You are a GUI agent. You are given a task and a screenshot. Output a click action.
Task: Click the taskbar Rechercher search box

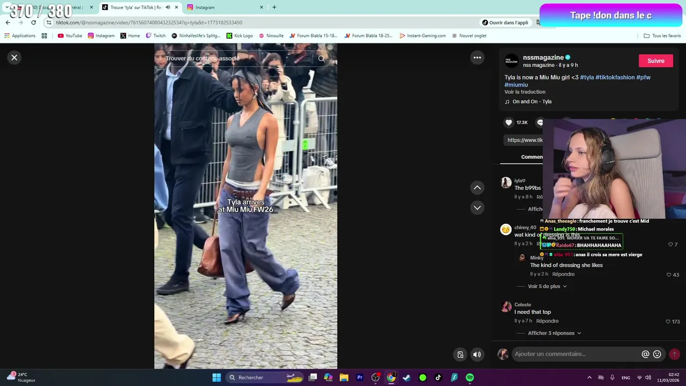click(x=265, y=377)
